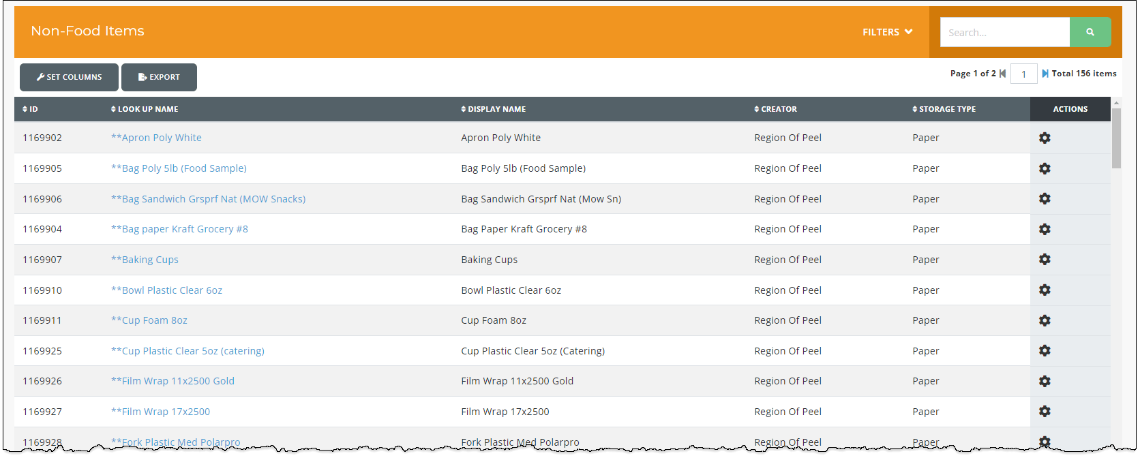Select ID cell 1169907
Screen dimensions: 1140x458
[42, 260]
